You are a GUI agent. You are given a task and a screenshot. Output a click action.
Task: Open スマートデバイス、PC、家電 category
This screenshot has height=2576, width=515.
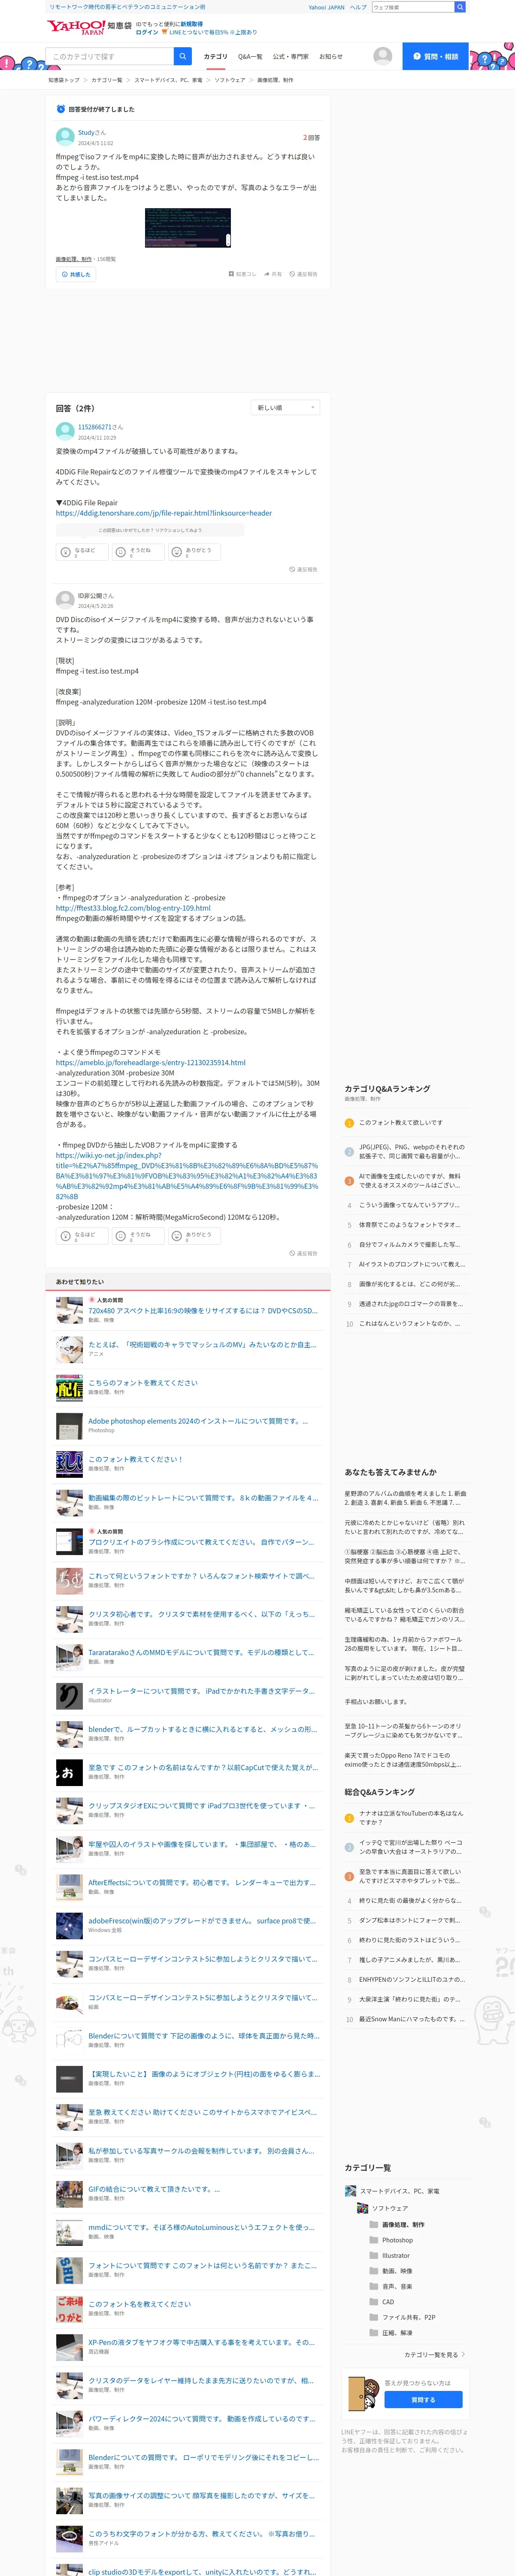399,2191
